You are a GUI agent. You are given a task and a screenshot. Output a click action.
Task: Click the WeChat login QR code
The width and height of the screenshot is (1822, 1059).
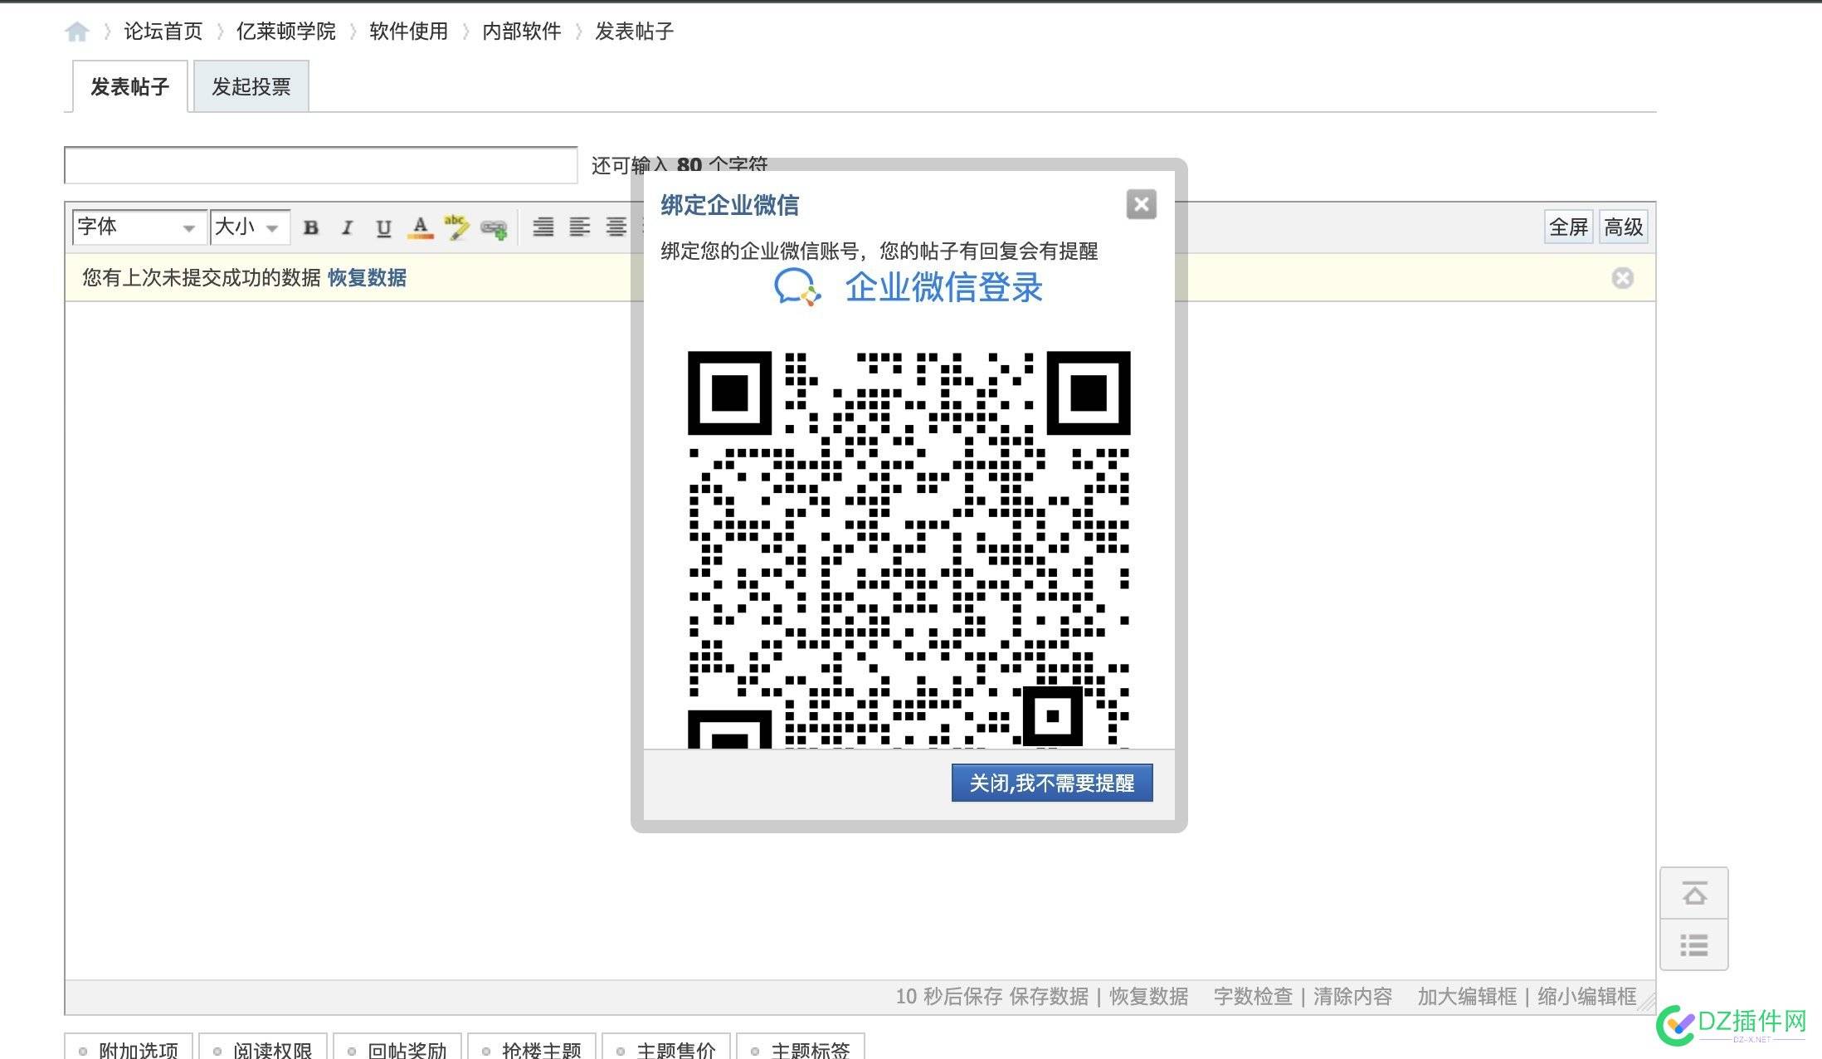point(909,549)
